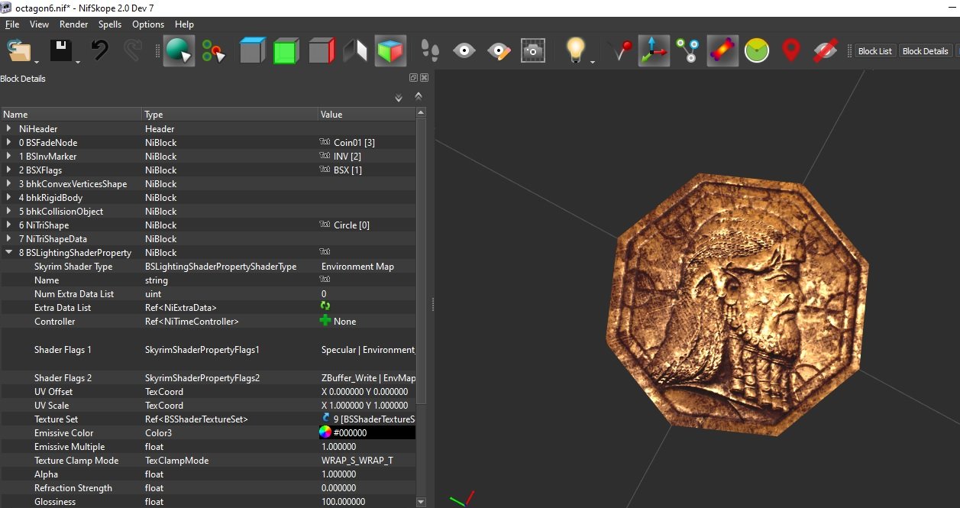Image resolution: width=960 pixels, height=508 pixels.
Task: Activate the Select Vertices tool
Action: [x=214, y=51]
